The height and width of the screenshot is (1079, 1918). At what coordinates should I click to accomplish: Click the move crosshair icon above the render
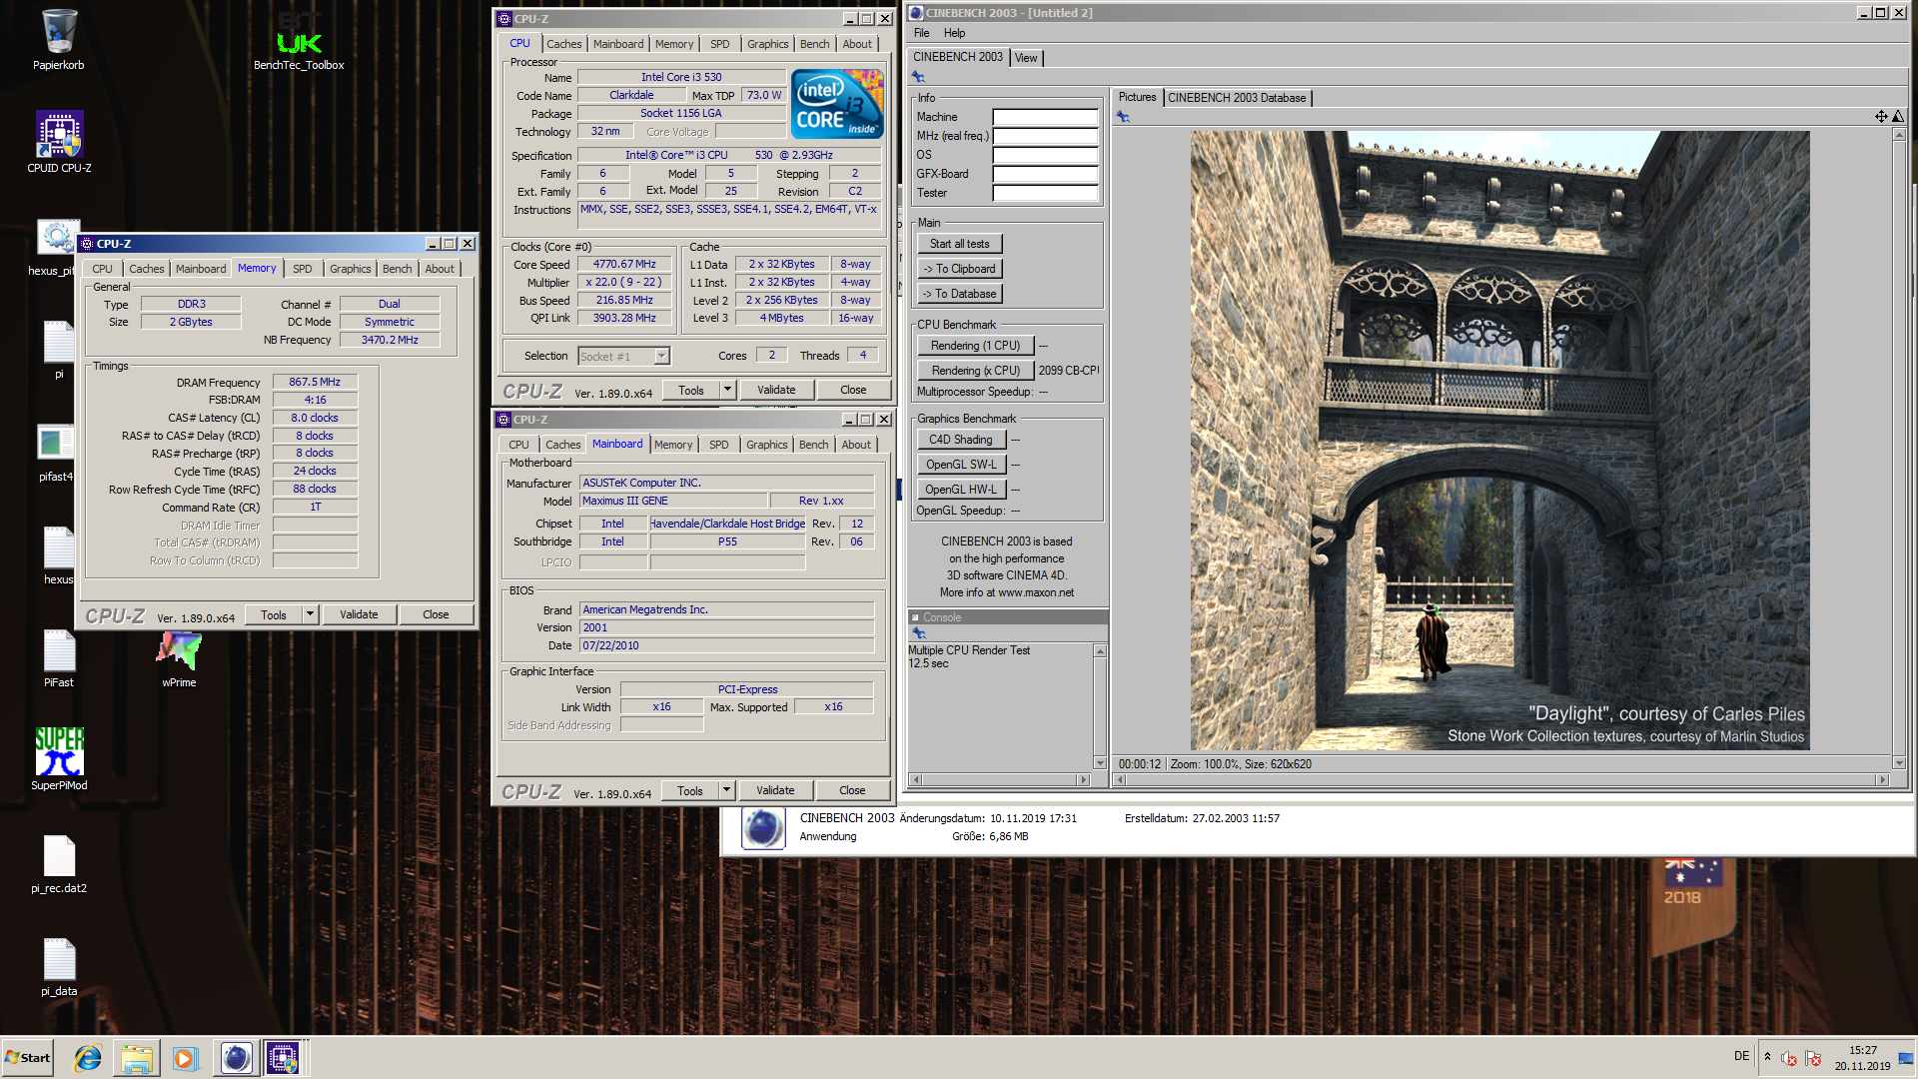1881,117
